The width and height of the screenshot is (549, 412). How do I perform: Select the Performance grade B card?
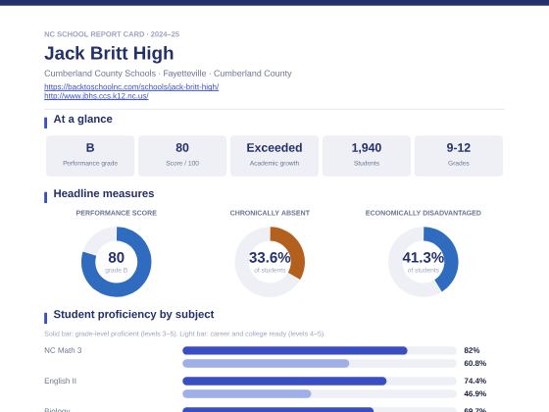coord(90,156)
